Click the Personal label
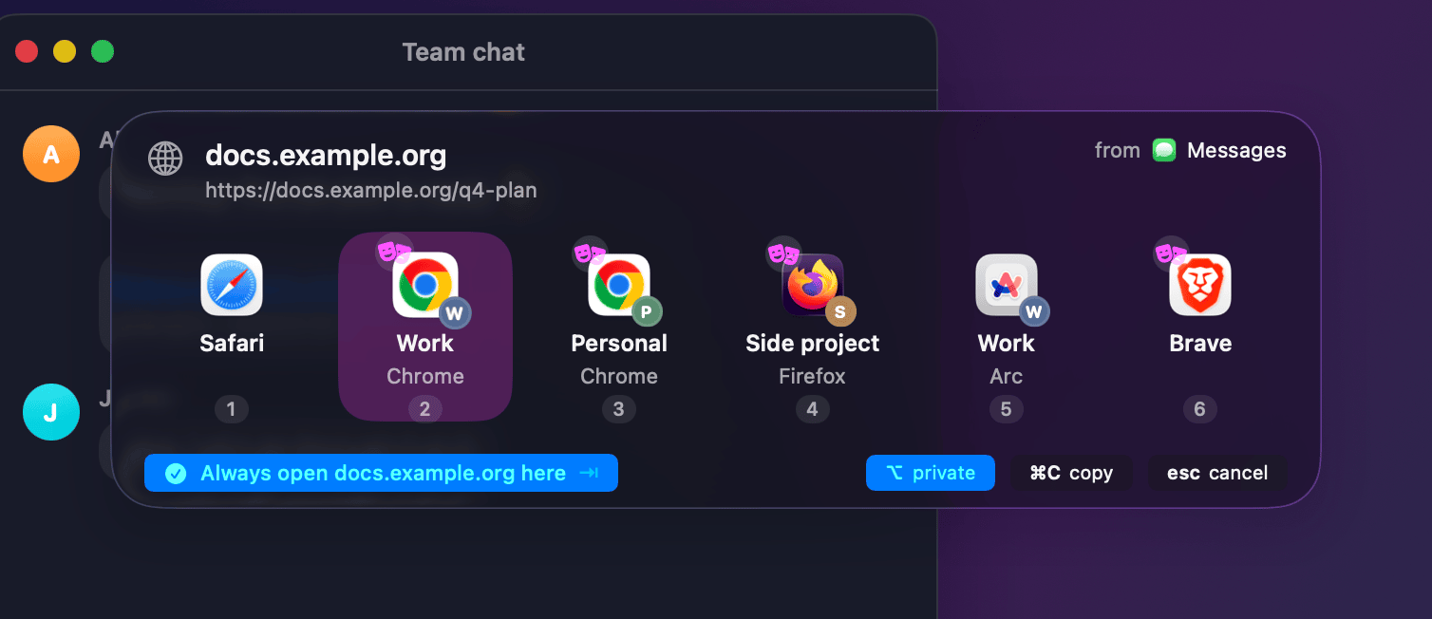 (619, 343)
